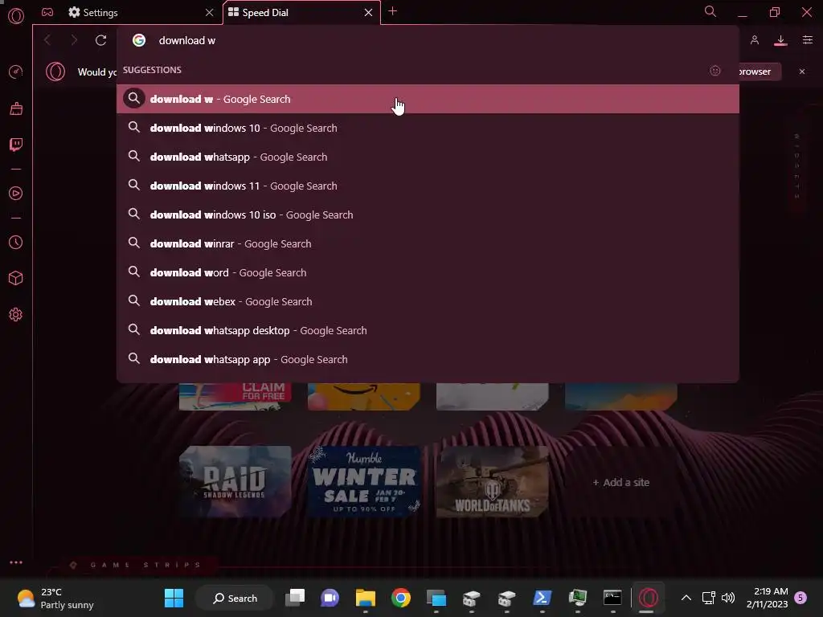Open Settings gear in sidebar
The height and width of the screenshot is (617, 823).
(x=16, y=314)
